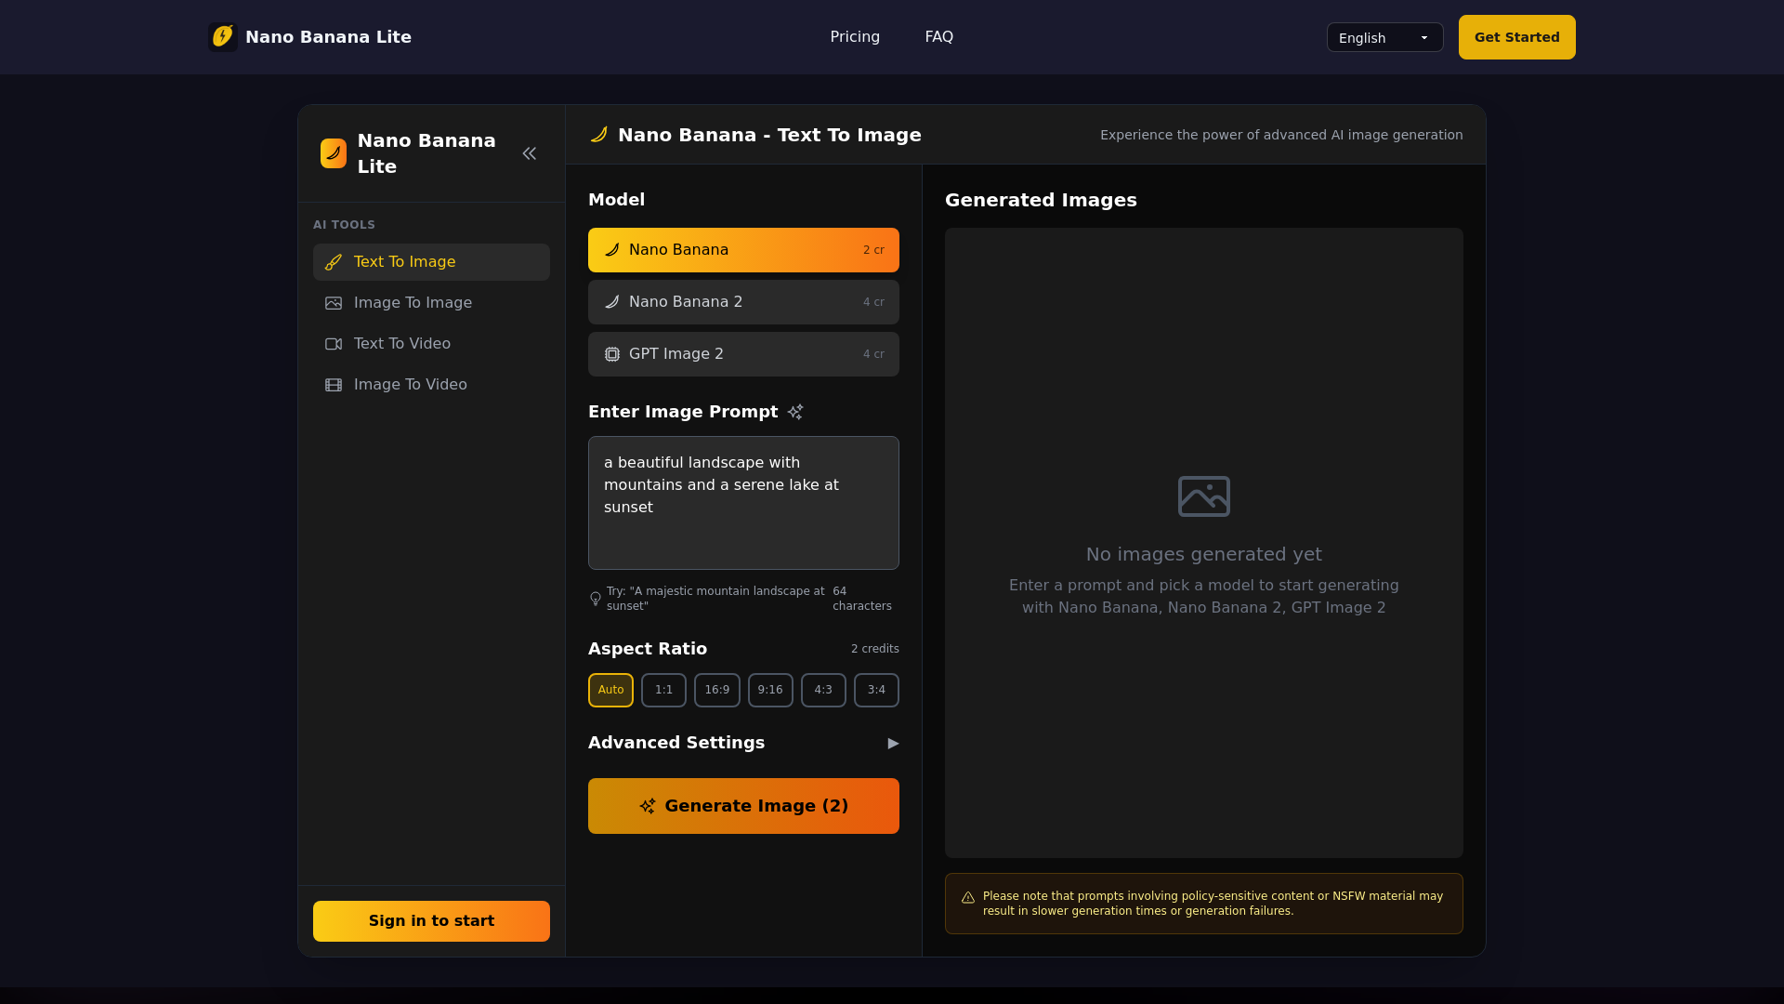Choose 3:4 aspect ratio
The height and width of the screenshot is (1004, 1784).
[876, 690]
